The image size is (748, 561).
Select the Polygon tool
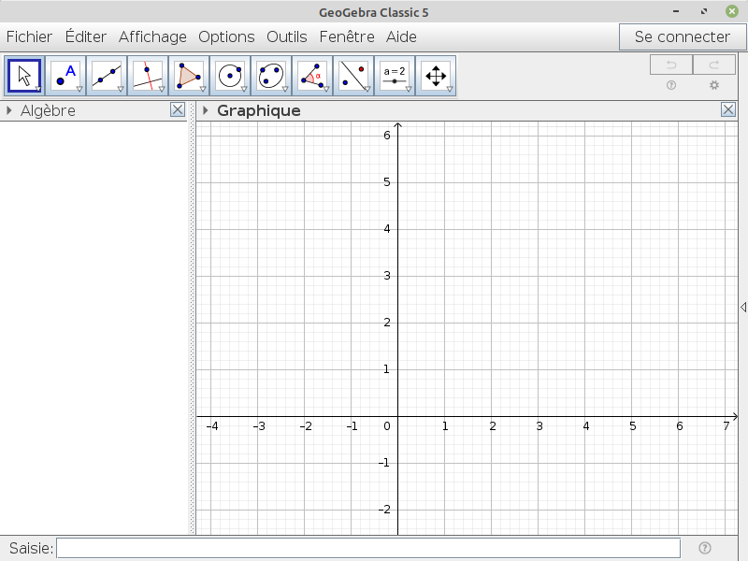[189, 76]
